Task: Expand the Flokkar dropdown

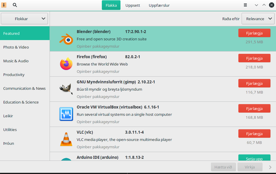Action: pos(24,19)
